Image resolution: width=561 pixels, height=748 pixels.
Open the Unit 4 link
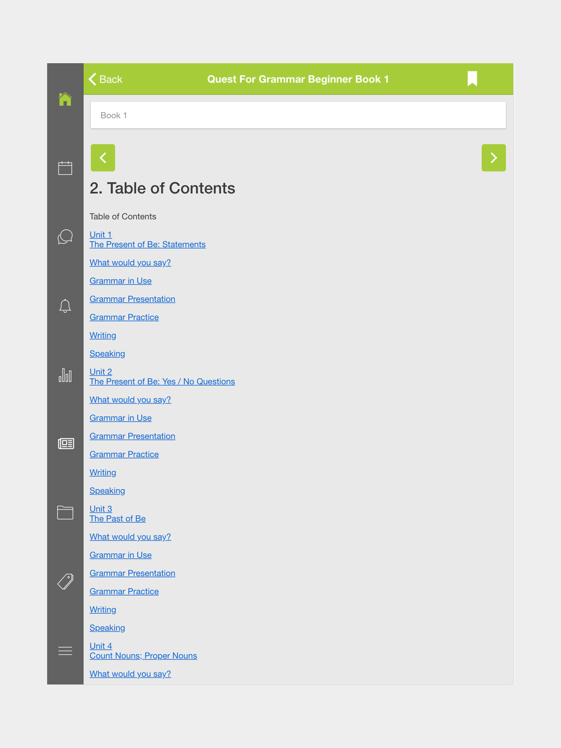click(x=101, y=646)
